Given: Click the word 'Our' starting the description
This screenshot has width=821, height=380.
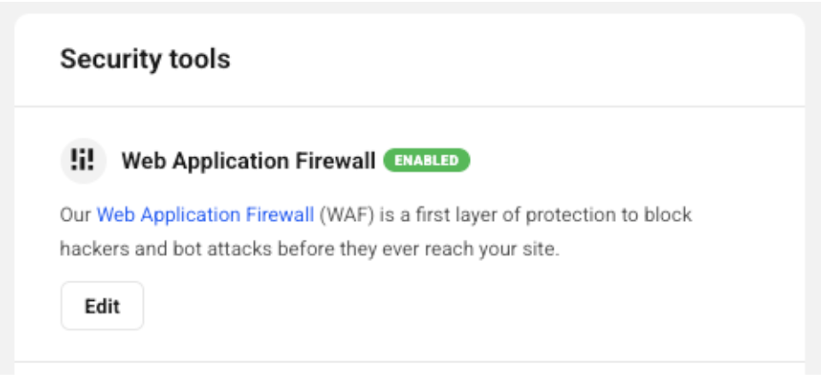Looking at the screenshot, I should pyautogui.click(x=76, y=215).
